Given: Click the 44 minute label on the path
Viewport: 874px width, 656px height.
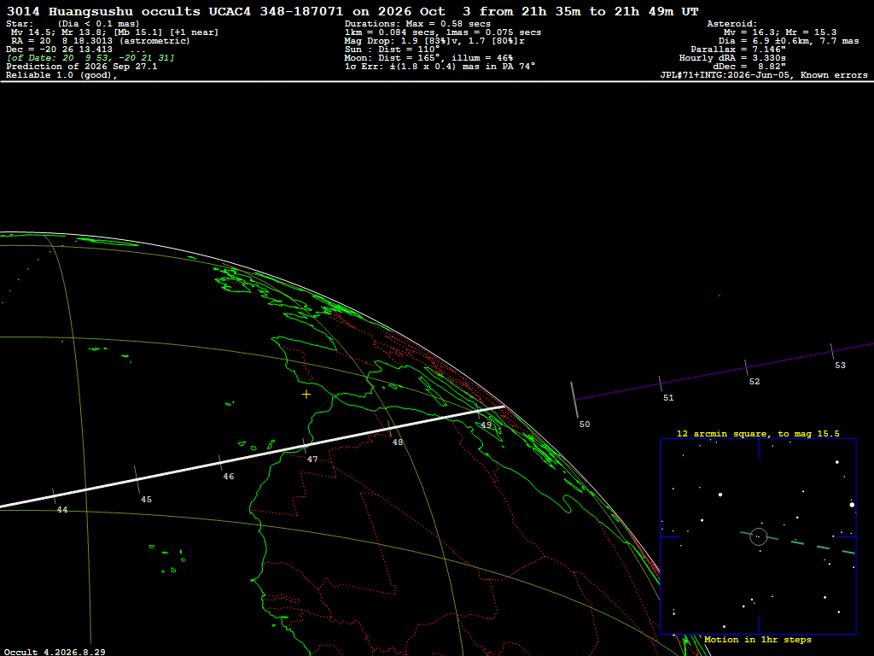Looking at the screenshot, I should coord(61,510).
